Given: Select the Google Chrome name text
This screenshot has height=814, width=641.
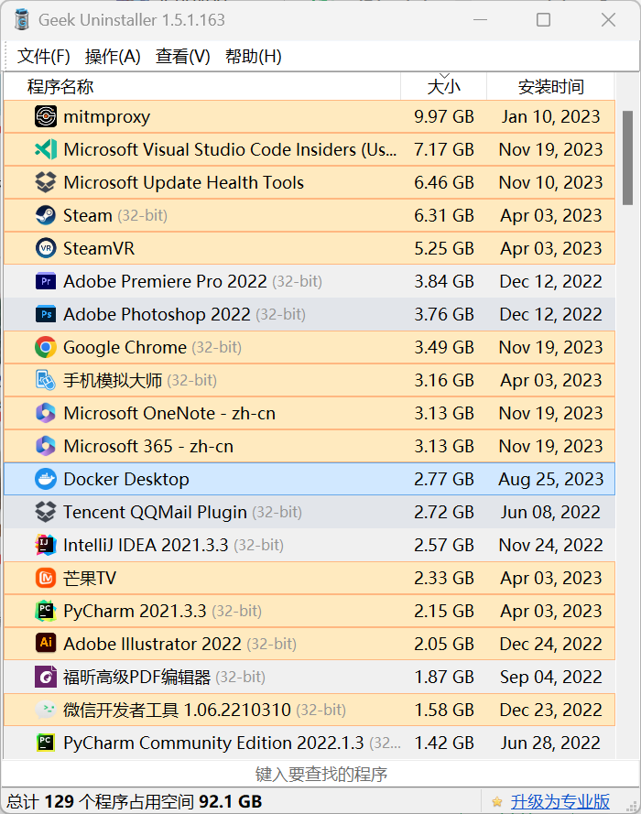Looking at the screenshot, I should (125, 347).
